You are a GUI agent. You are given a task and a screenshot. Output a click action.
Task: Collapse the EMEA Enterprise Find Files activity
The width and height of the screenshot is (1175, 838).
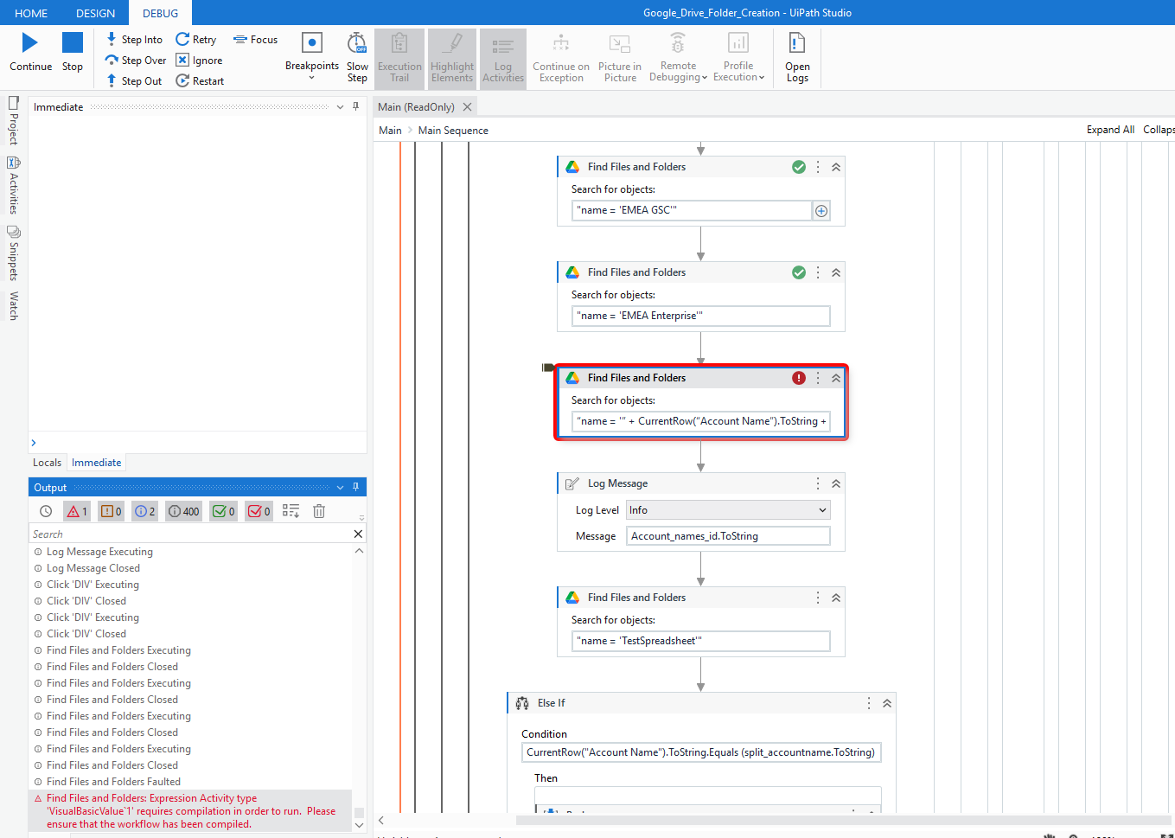click(836, 272)
